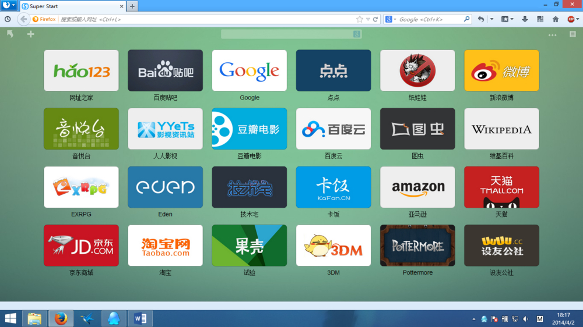
Task: Open the YYeTs 人人影视 tile
Action: [x=165, y=129]
